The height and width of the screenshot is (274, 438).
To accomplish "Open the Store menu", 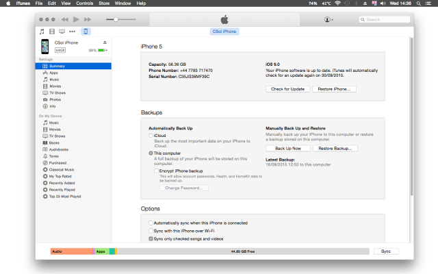I will coord(104,3).
